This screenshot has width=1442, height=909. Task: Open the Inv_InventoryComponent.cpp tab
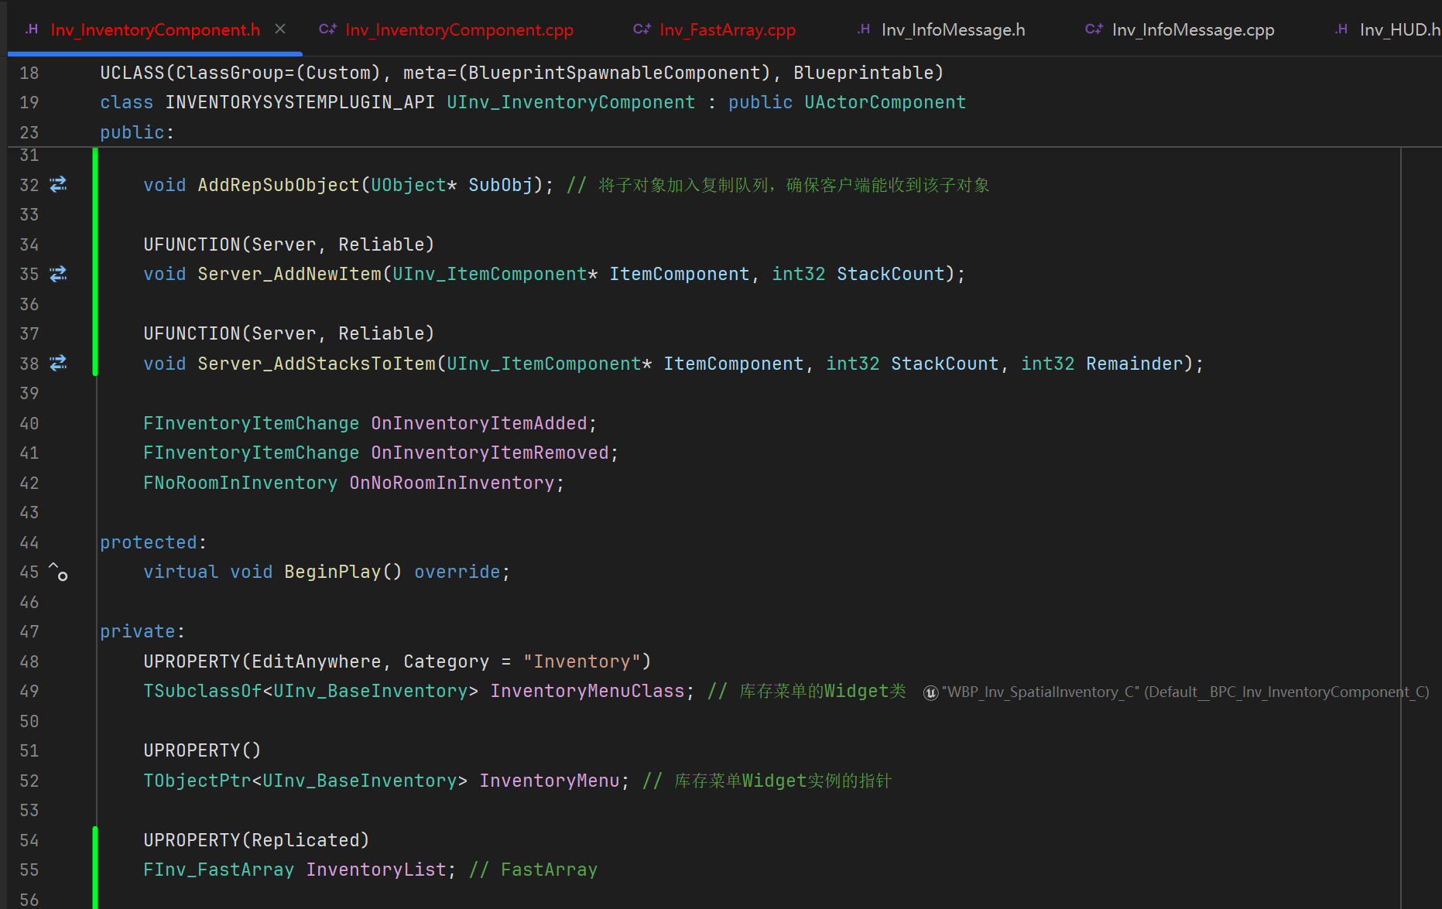tap(459, 29)
